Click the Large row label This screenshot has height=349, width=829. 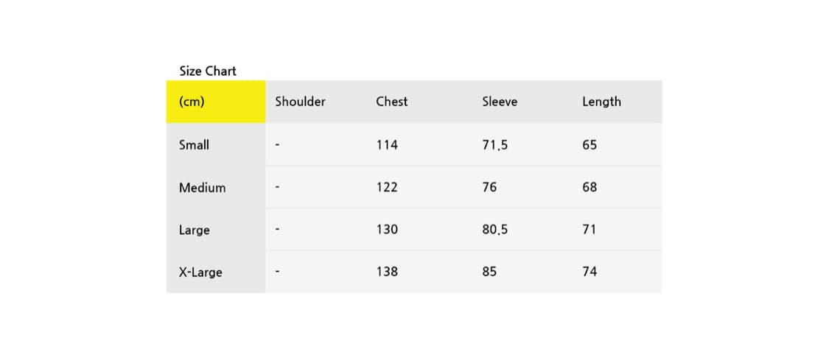coord(194,230)
